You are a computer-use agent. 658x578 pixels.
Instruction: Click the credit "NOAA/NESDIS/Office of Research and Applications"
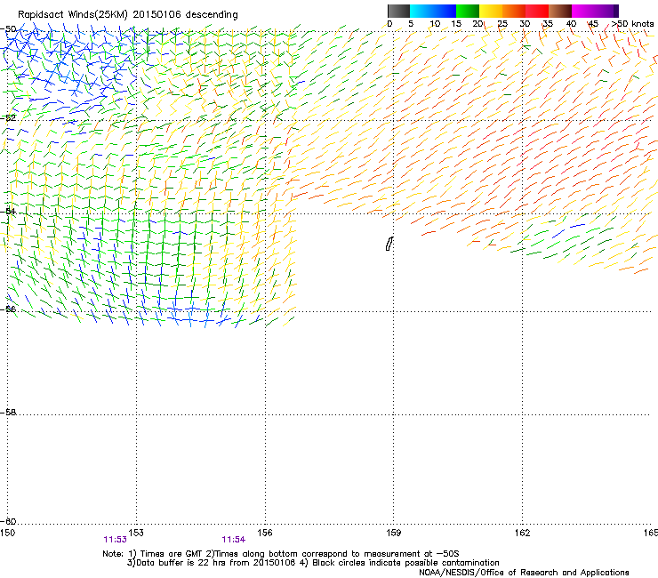[524, 573]
